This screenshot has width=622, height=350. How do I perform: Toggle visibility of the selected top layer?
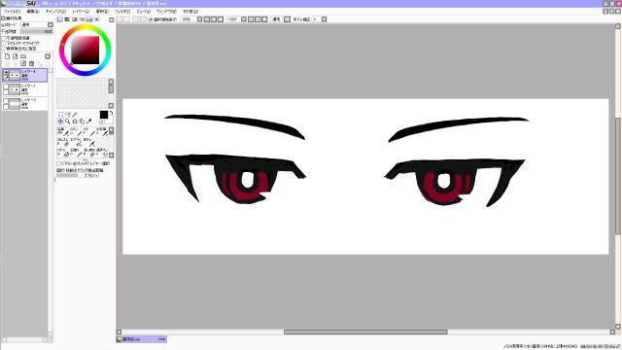pyautogui.click(x=6, y=73)
